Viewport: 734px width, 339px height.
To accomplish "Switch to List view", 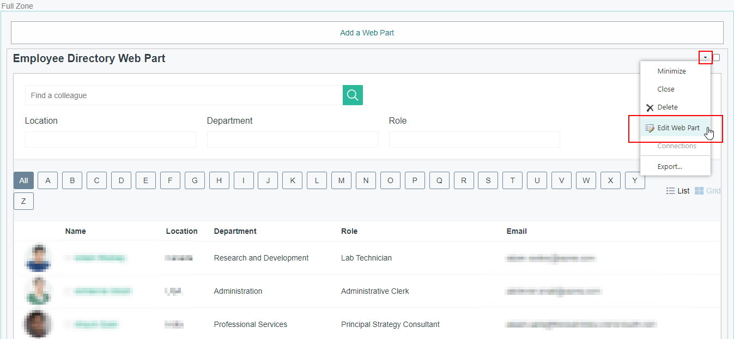I will [x=678, y=191].
